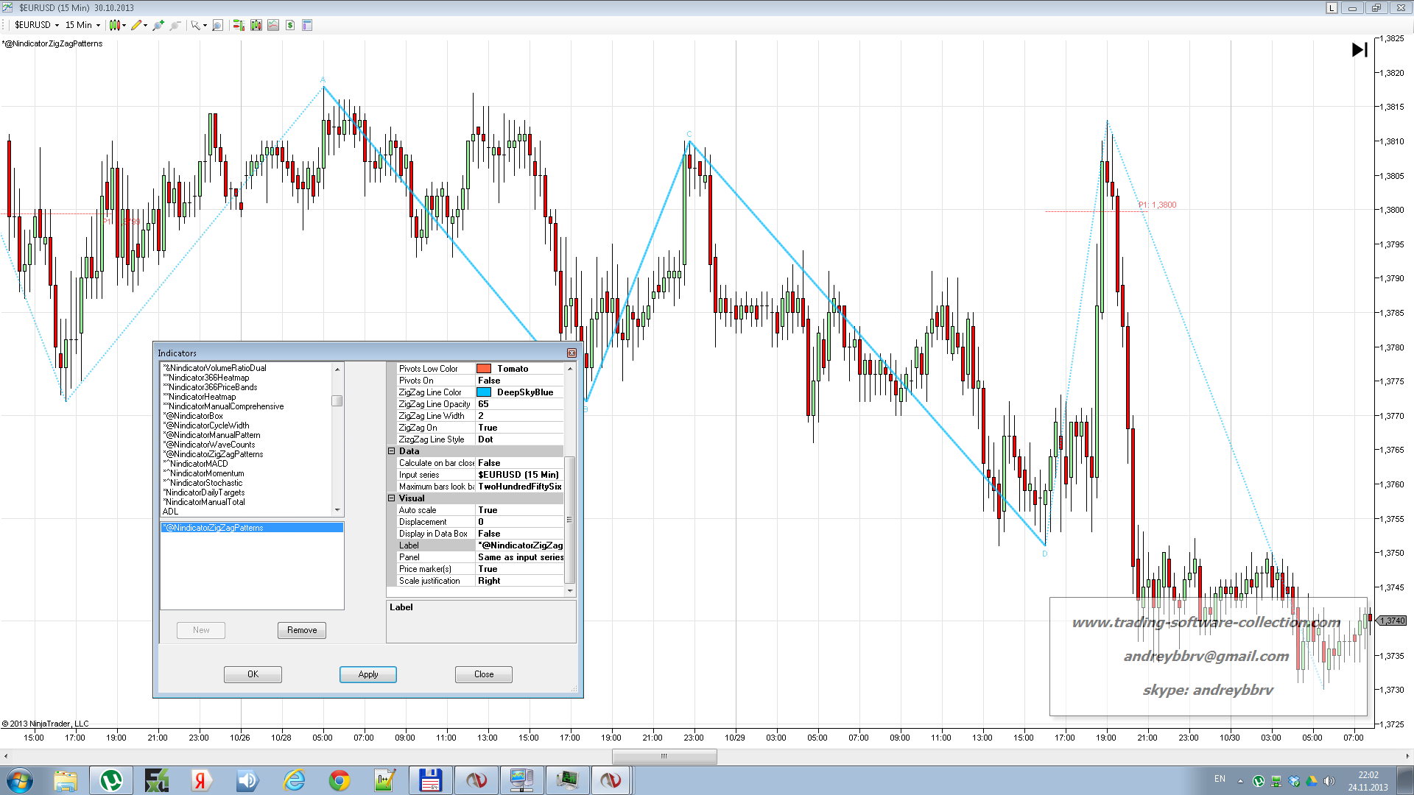This screenshot has width=1414, height=795.
Task: Click the strategies dollar document icon
Action: click(x=290, y=25)
